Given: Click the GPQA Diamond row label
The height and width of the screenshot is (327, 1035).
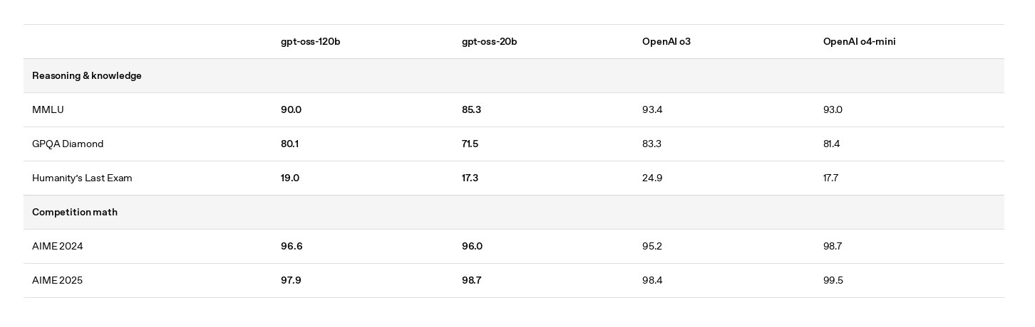Looking at the screenshot, I should pos(68,144).
